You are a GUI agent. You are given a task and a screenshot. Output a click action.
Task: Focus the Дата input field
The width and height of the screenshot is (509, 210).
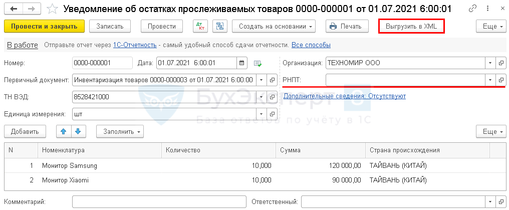(197, 63)
